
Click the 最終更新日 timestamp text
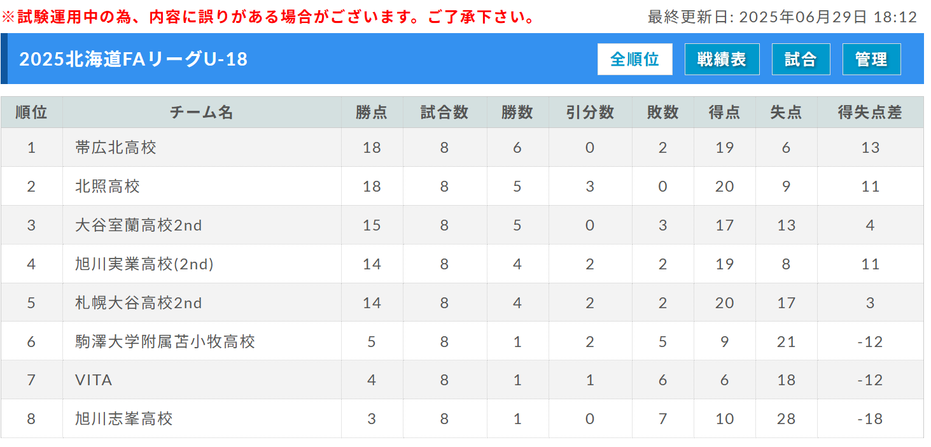pyautogui.click(x=782, y=17)
